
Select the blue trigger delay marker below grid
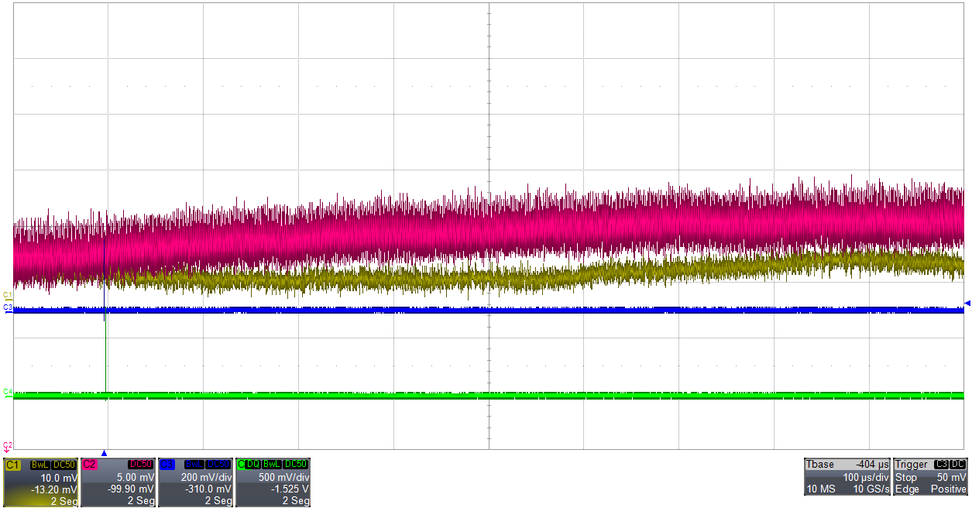pos(105,454)
